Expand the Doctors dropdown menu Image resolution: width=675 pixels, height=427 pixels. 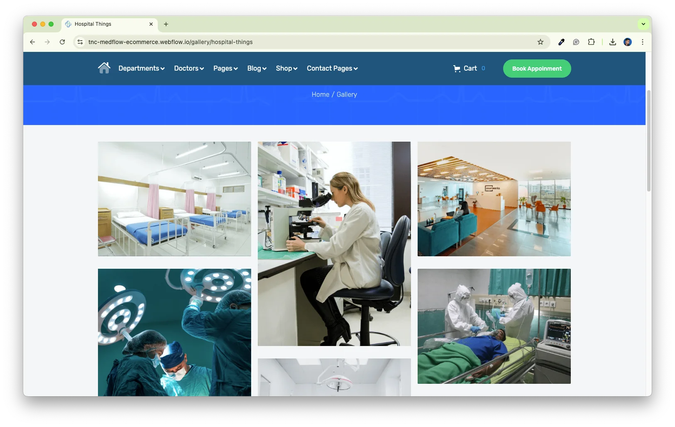[x=189, y=69]
